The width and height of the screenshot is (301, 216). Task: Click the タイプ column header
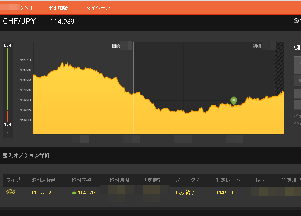[x=13, y=180]
